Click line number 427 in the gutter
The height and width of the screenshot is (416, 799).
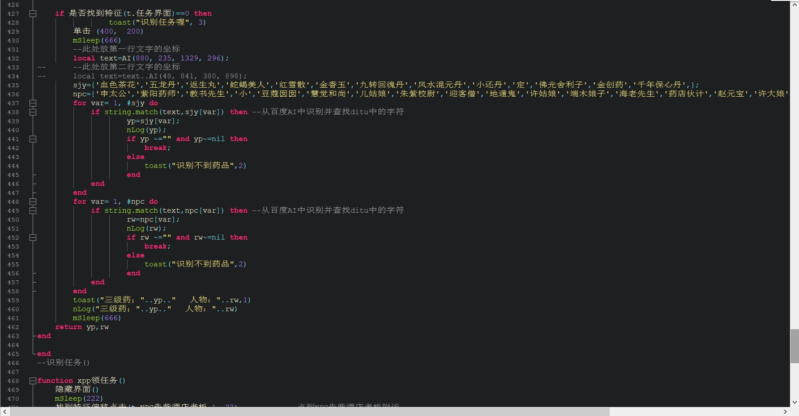[x=13, y=13]
